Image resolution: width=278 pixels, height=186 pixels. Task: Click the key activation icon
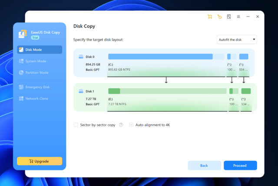[x=219, y=16]
